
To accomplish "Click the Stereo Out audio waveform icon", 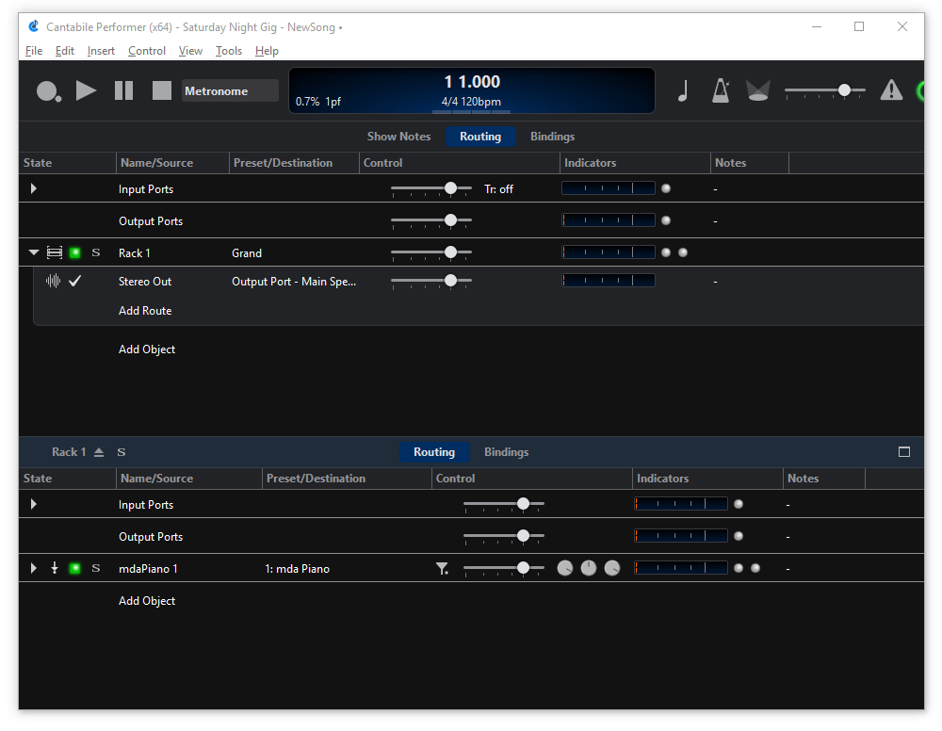I will pos(54,281).
